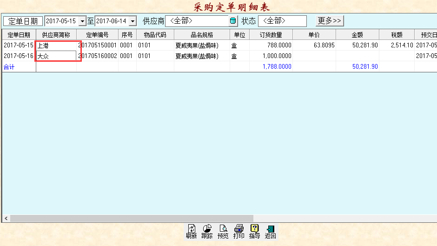Click the 定单日期 filter type button
Screen dimensions: 437x246
(23, 21)
